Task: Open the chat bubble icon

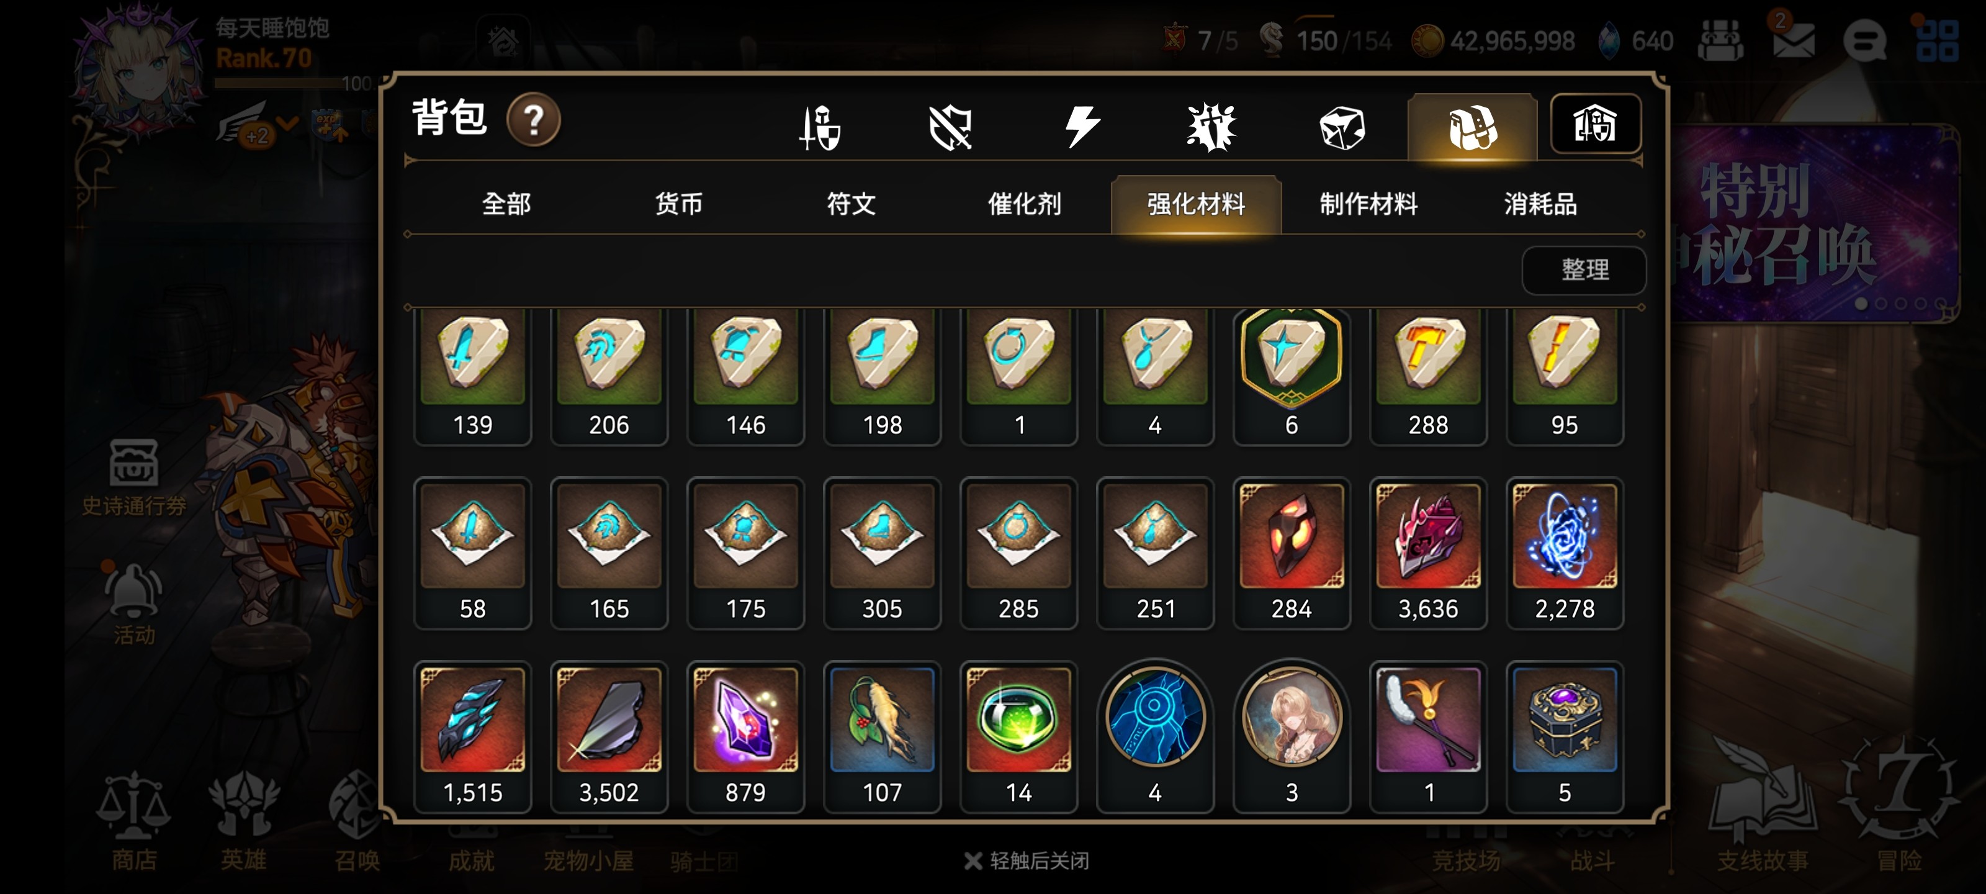Action: click(1864, 40)
